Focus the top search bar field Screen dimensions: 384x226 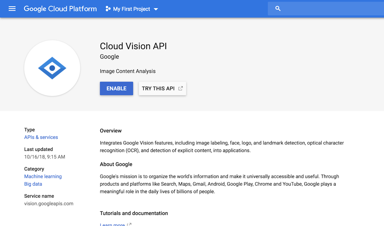[x=330, y=9]
